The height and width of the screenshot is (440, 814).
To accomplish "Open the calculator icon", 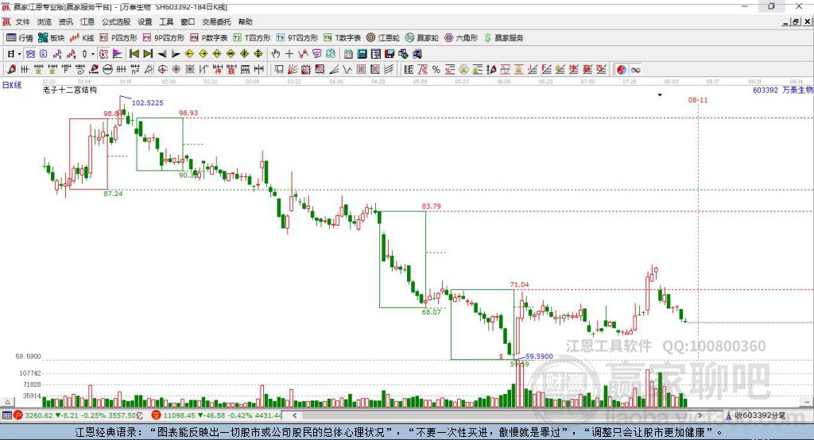I will point(362,54).
